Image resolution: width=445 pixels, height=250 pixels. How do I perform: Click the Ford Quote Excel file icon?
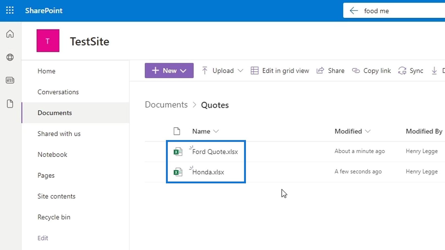tap(178, 152)
